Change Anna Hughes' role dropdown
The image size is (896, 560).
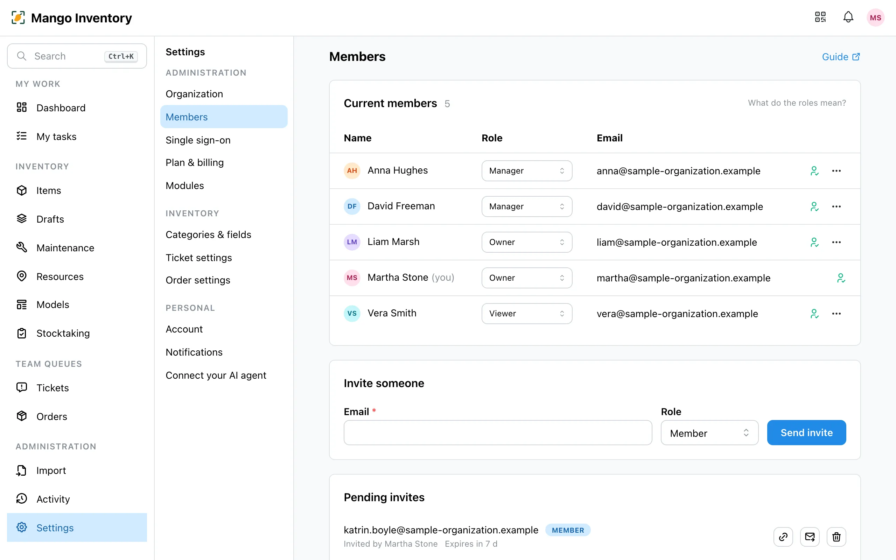pyautogui.click(x=526, y=171)
